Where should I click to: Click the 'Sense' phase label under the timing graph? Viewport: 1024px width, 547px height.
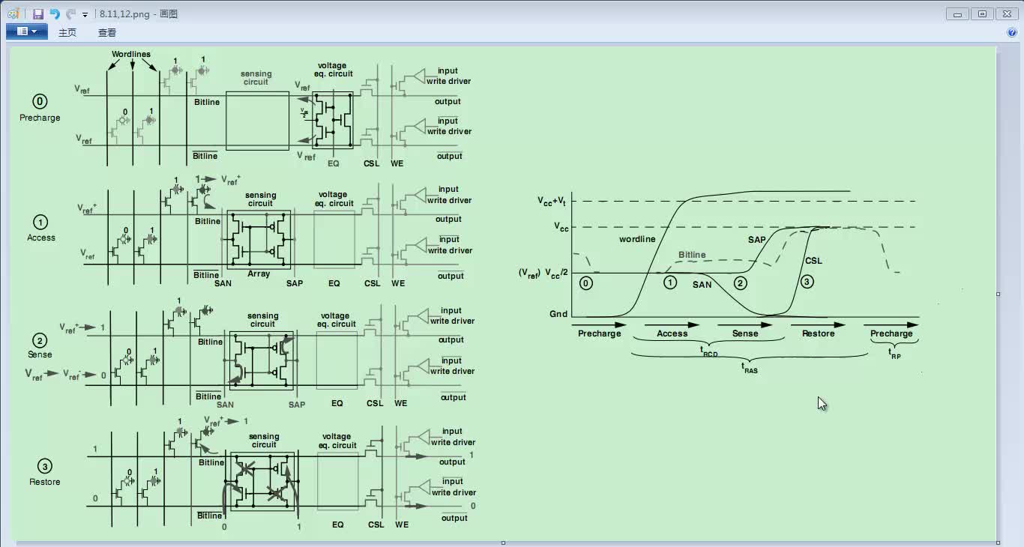pos(745,333)
